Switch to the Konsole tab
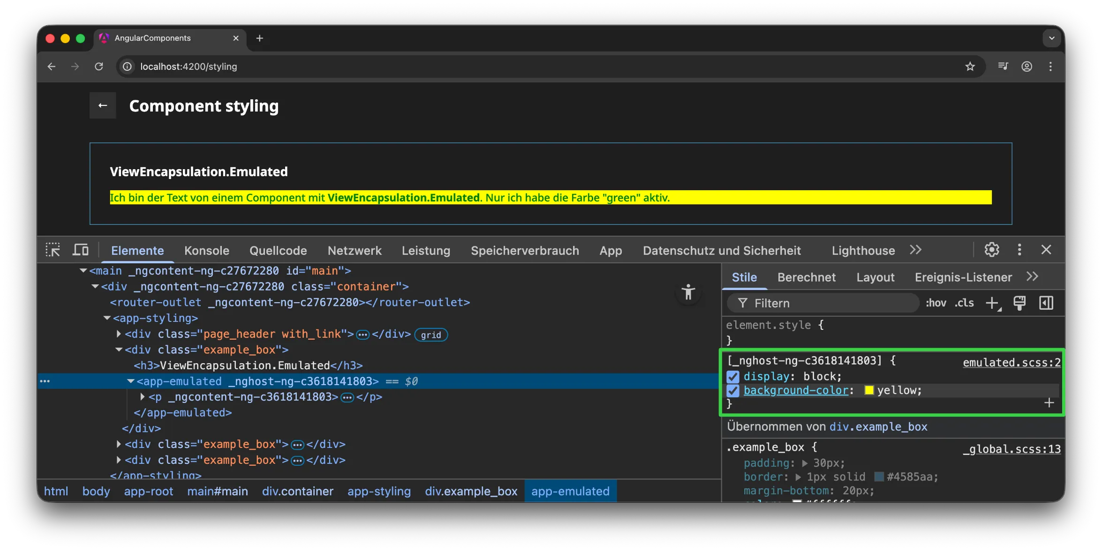1102x551 pixels. pyautogui.click(x=206, y=251)
